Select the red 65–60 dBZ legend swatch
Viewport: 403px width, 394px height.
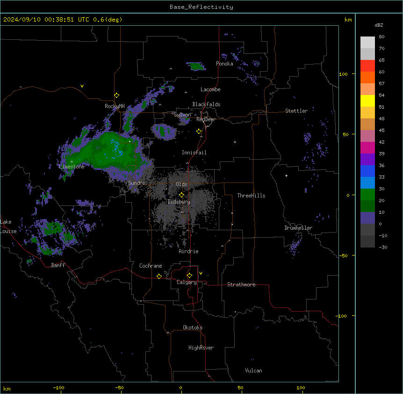(367, 66)
